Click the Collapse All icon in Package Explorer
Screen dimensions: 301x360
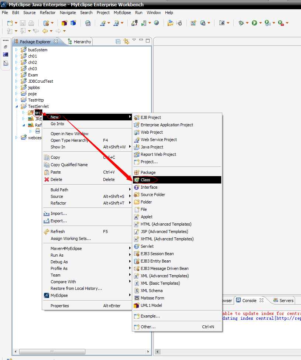118,42
